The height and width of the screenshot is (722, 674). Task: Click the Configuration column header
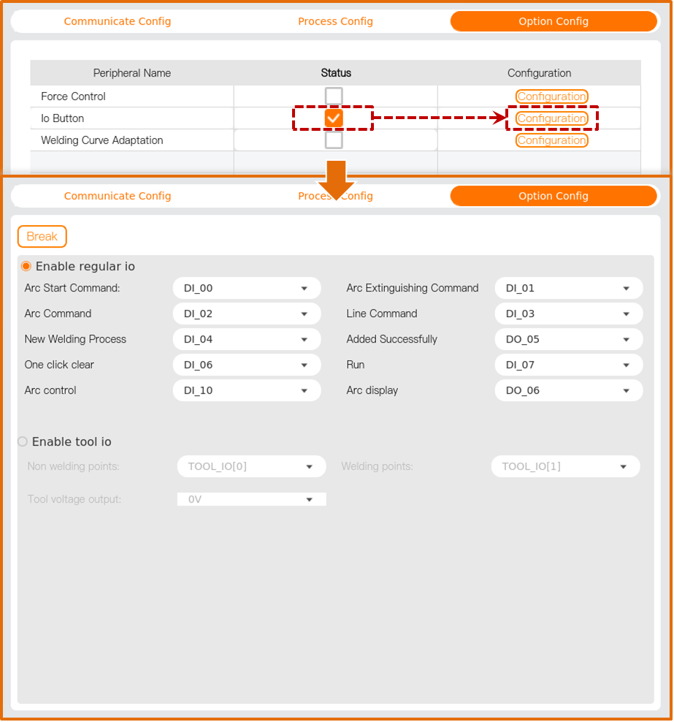click(x=539, y=73)
